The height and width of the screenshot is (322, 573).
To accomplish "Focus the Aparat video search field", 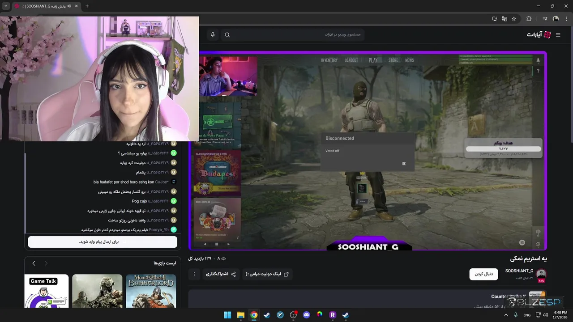I will pyautogui.click(x=292, y=35).
